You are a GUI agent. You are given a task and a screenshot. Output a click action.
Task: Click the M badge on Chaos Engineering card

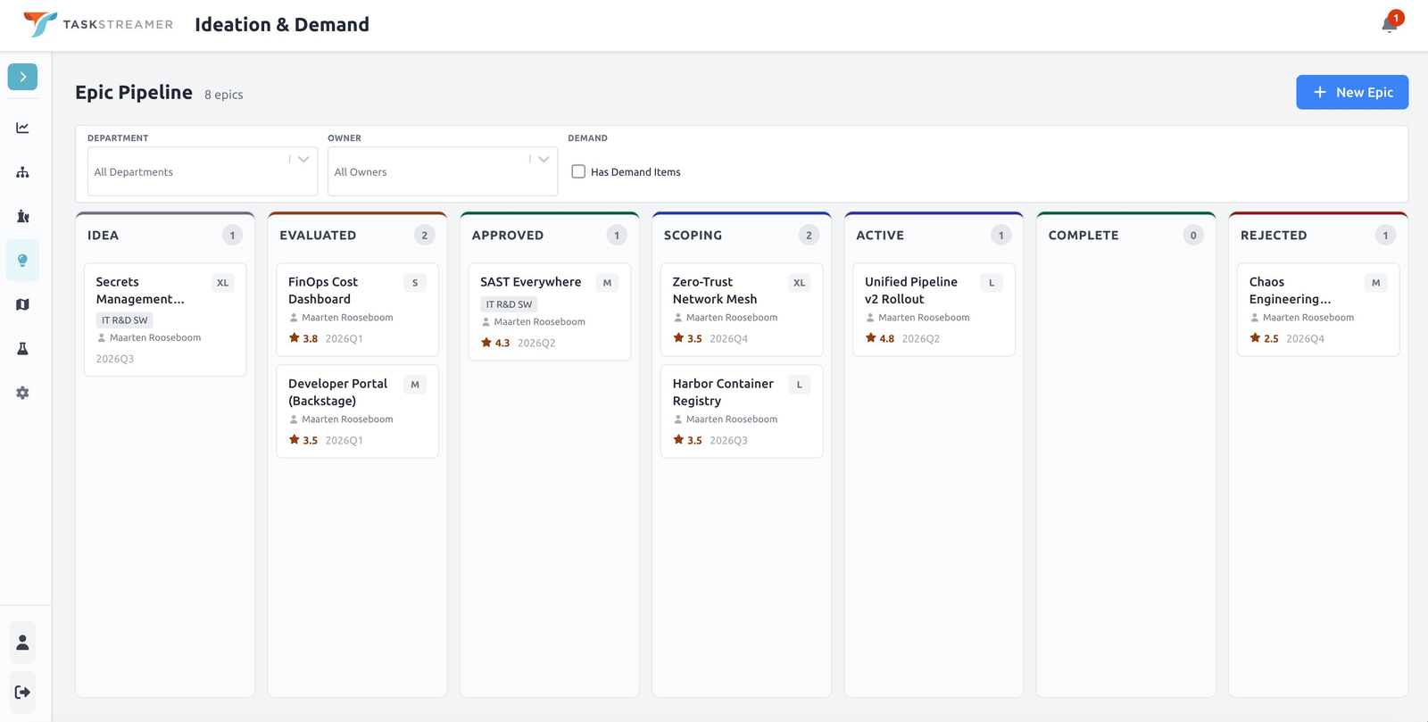pyautogui.click(x=1376, y=283)
